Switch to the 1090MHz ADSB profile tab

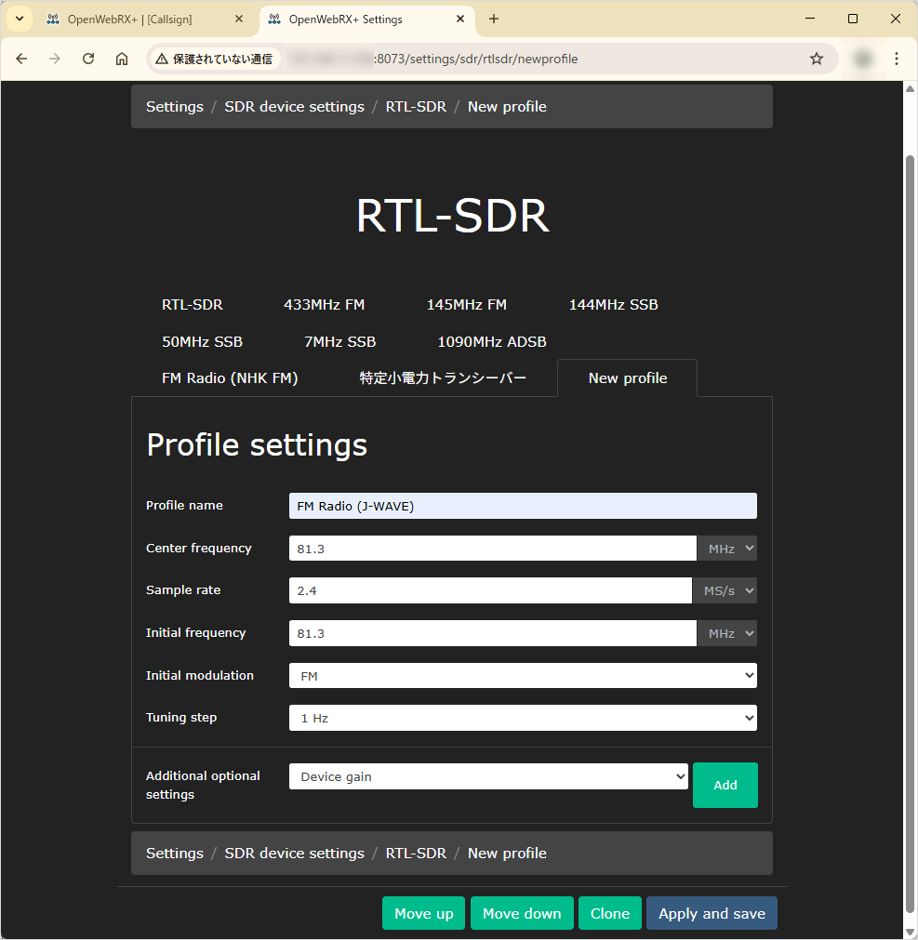click(491, 341)
